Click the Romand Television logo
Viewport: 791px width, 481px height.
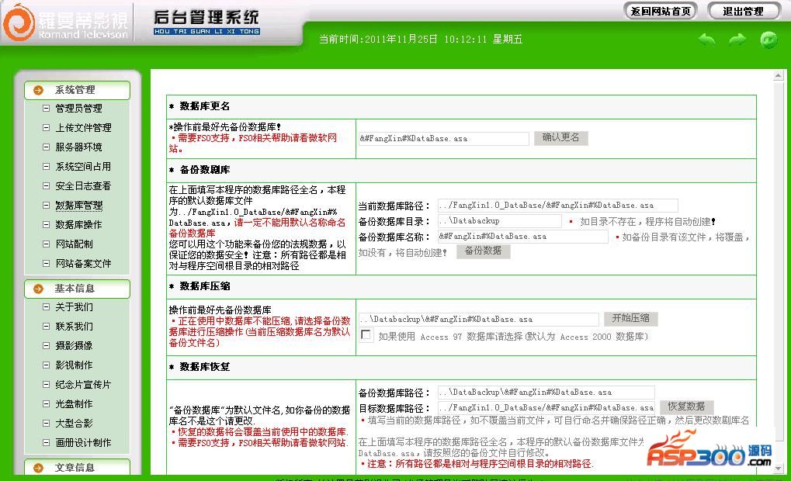[65, 22]
